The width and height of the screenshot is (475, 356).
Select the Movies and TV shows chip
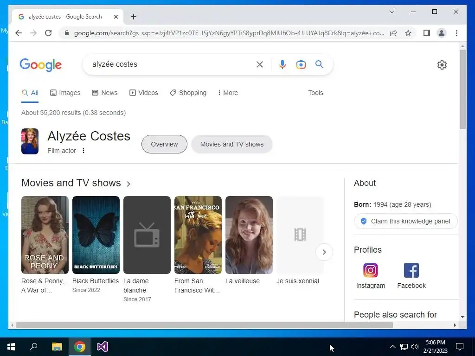coord(232,144)
